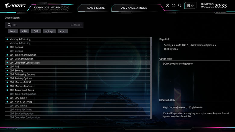
Task: Click the magnifier icon inside the search box
Action: pyautogui.click(x=9, y=25)
